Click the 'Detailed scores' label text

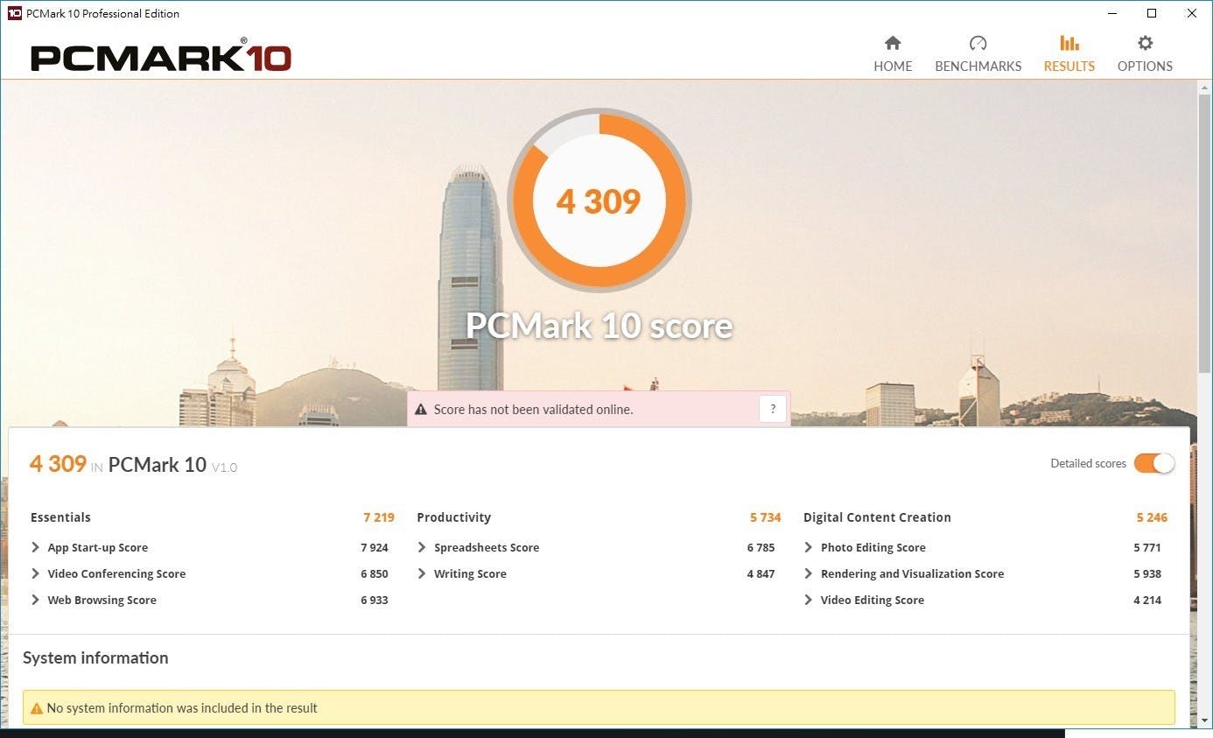[x=1088, y=463]
